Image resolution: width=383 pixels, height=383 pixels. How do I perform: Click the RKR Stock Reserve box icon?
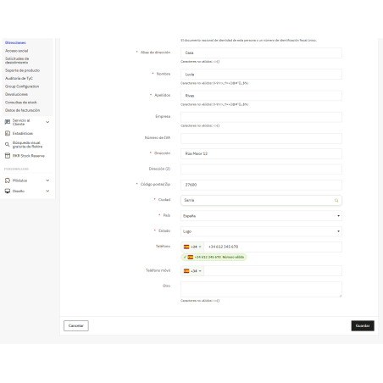(x=8, y=156)
